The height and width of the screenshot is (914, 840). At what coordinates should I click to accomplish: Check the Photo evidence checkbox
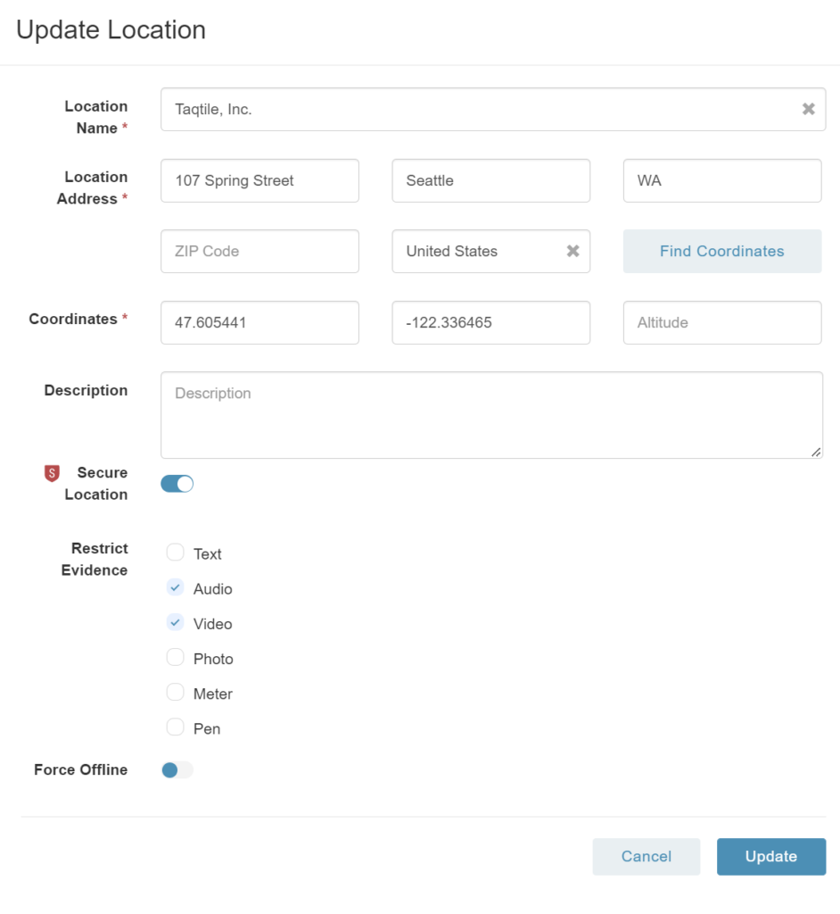coord(175,658)
